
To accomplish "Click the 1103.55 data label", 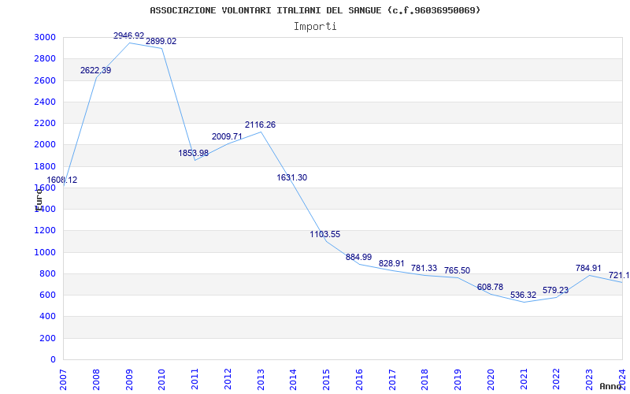I will tap(324, 234).
